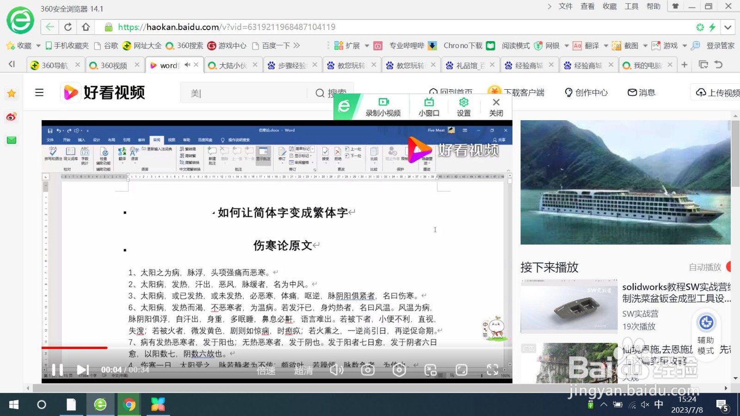740x416 pixels.
Task: Open the solidworks教程 recommended video thumbnail
Action: tap(569, 306)
